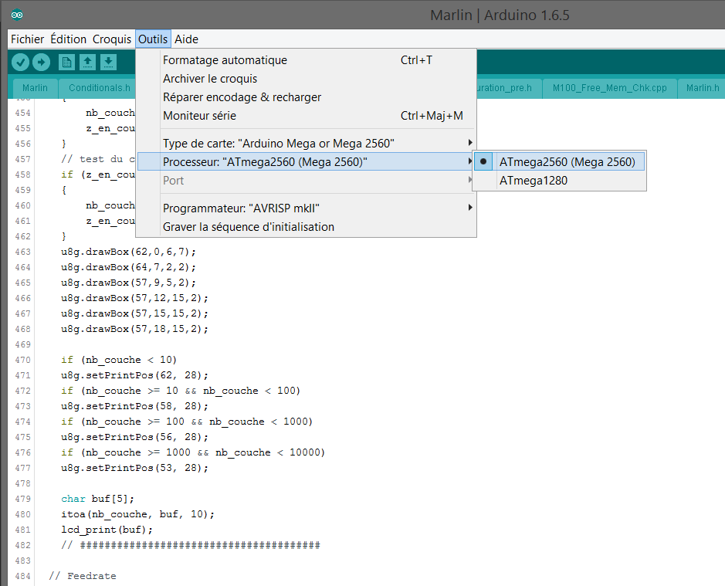Click the hash-symbol comment line 482
The width and height of the screenshot is (725, 586).
(191, 545)
